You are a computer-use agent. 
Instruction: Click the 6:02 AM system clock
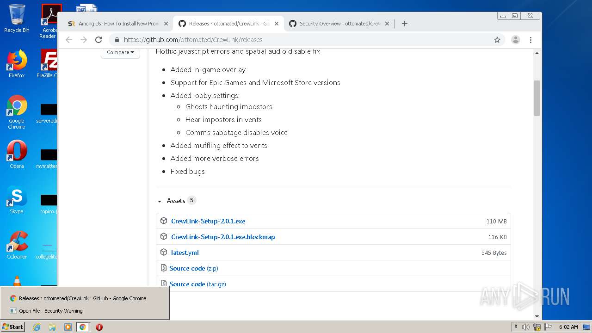pyautogui.click(x=568, y=327)
